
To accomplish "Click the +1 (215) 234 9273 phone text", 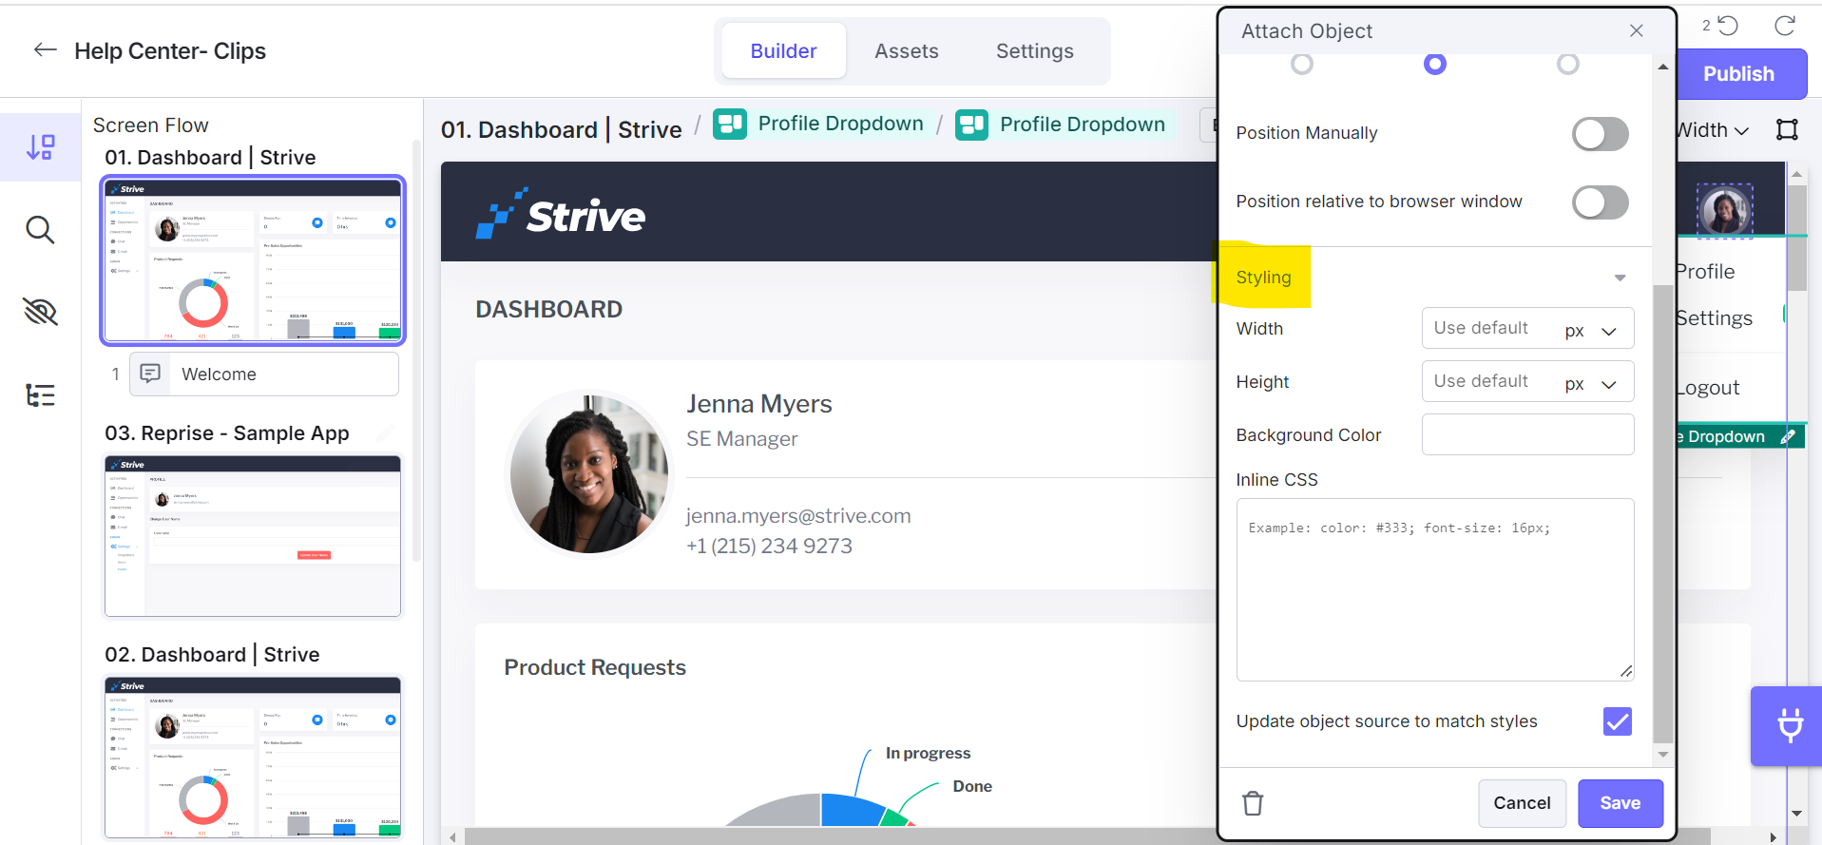I will click(769, 547).
